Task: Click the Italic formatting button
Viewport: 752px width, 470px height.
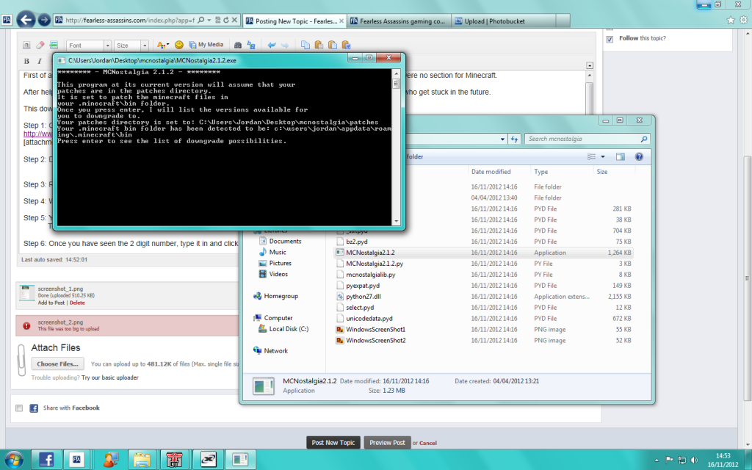Action: (x=39, y=61)
